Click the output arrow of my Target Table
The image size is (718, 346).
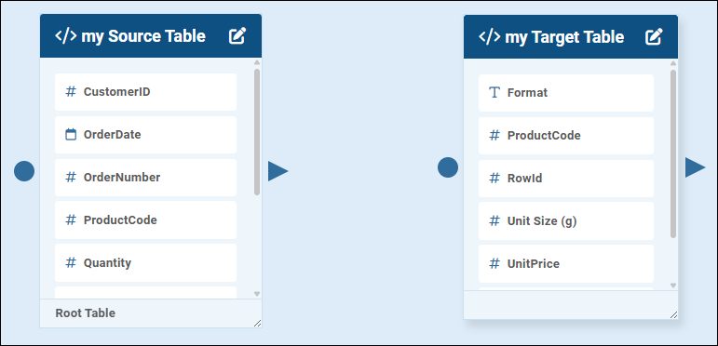pos(695,167)
